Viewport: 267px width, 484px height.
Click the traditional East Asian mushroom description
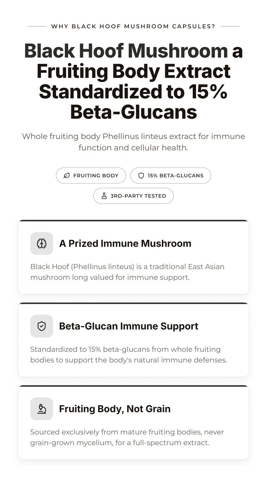click(x=127, y=272)
